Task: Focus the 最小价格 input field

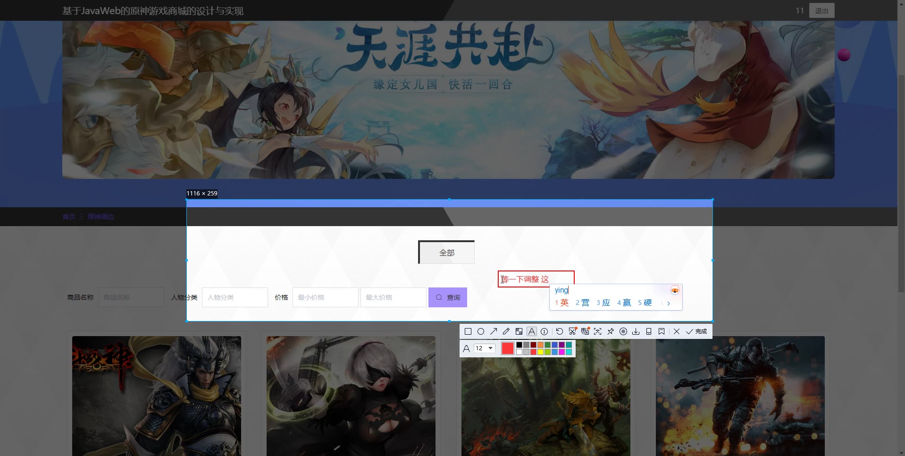Action: coord(326,297)
